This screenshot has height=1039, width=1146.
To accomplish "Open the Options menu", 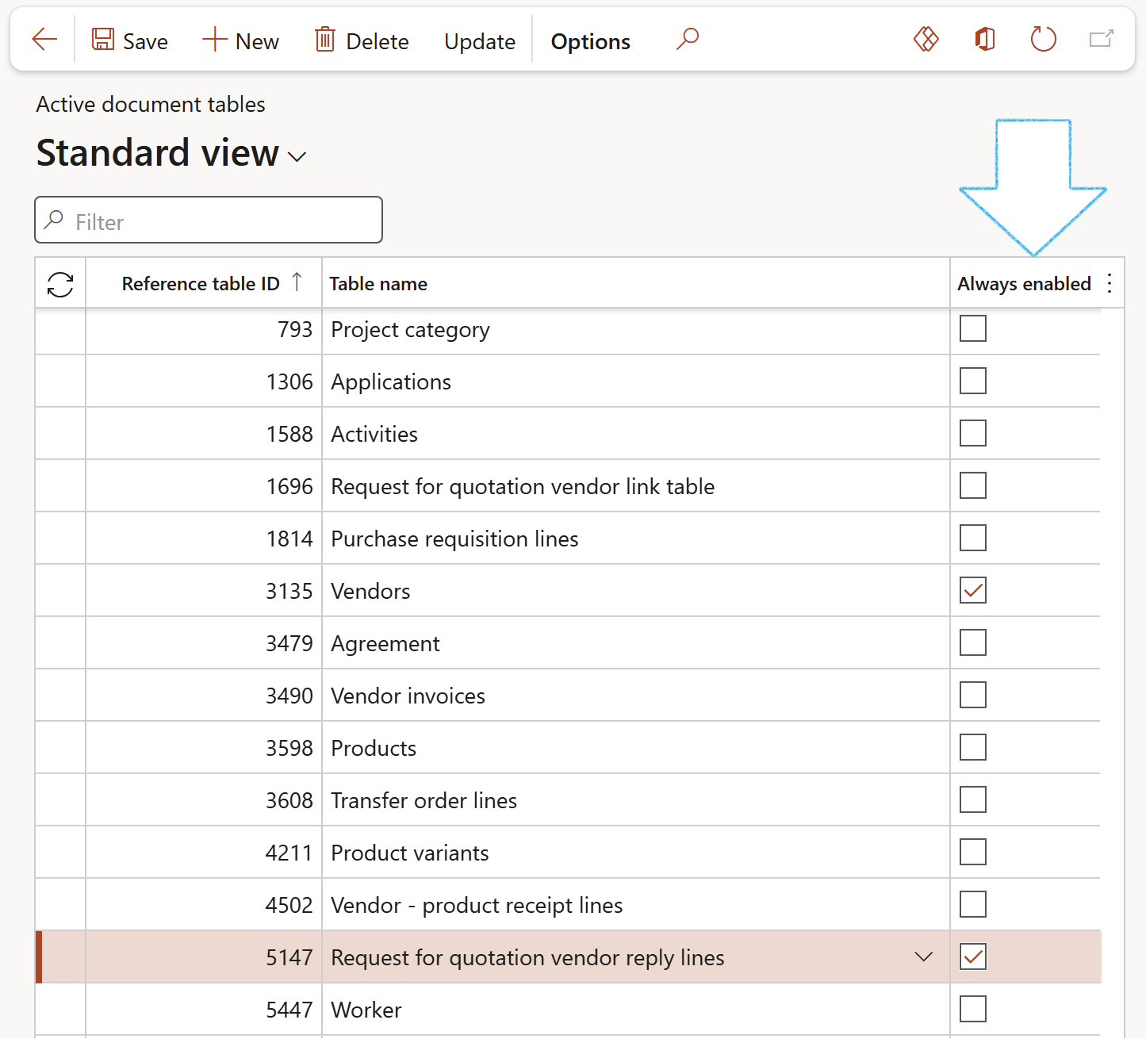I will (590, 41).
